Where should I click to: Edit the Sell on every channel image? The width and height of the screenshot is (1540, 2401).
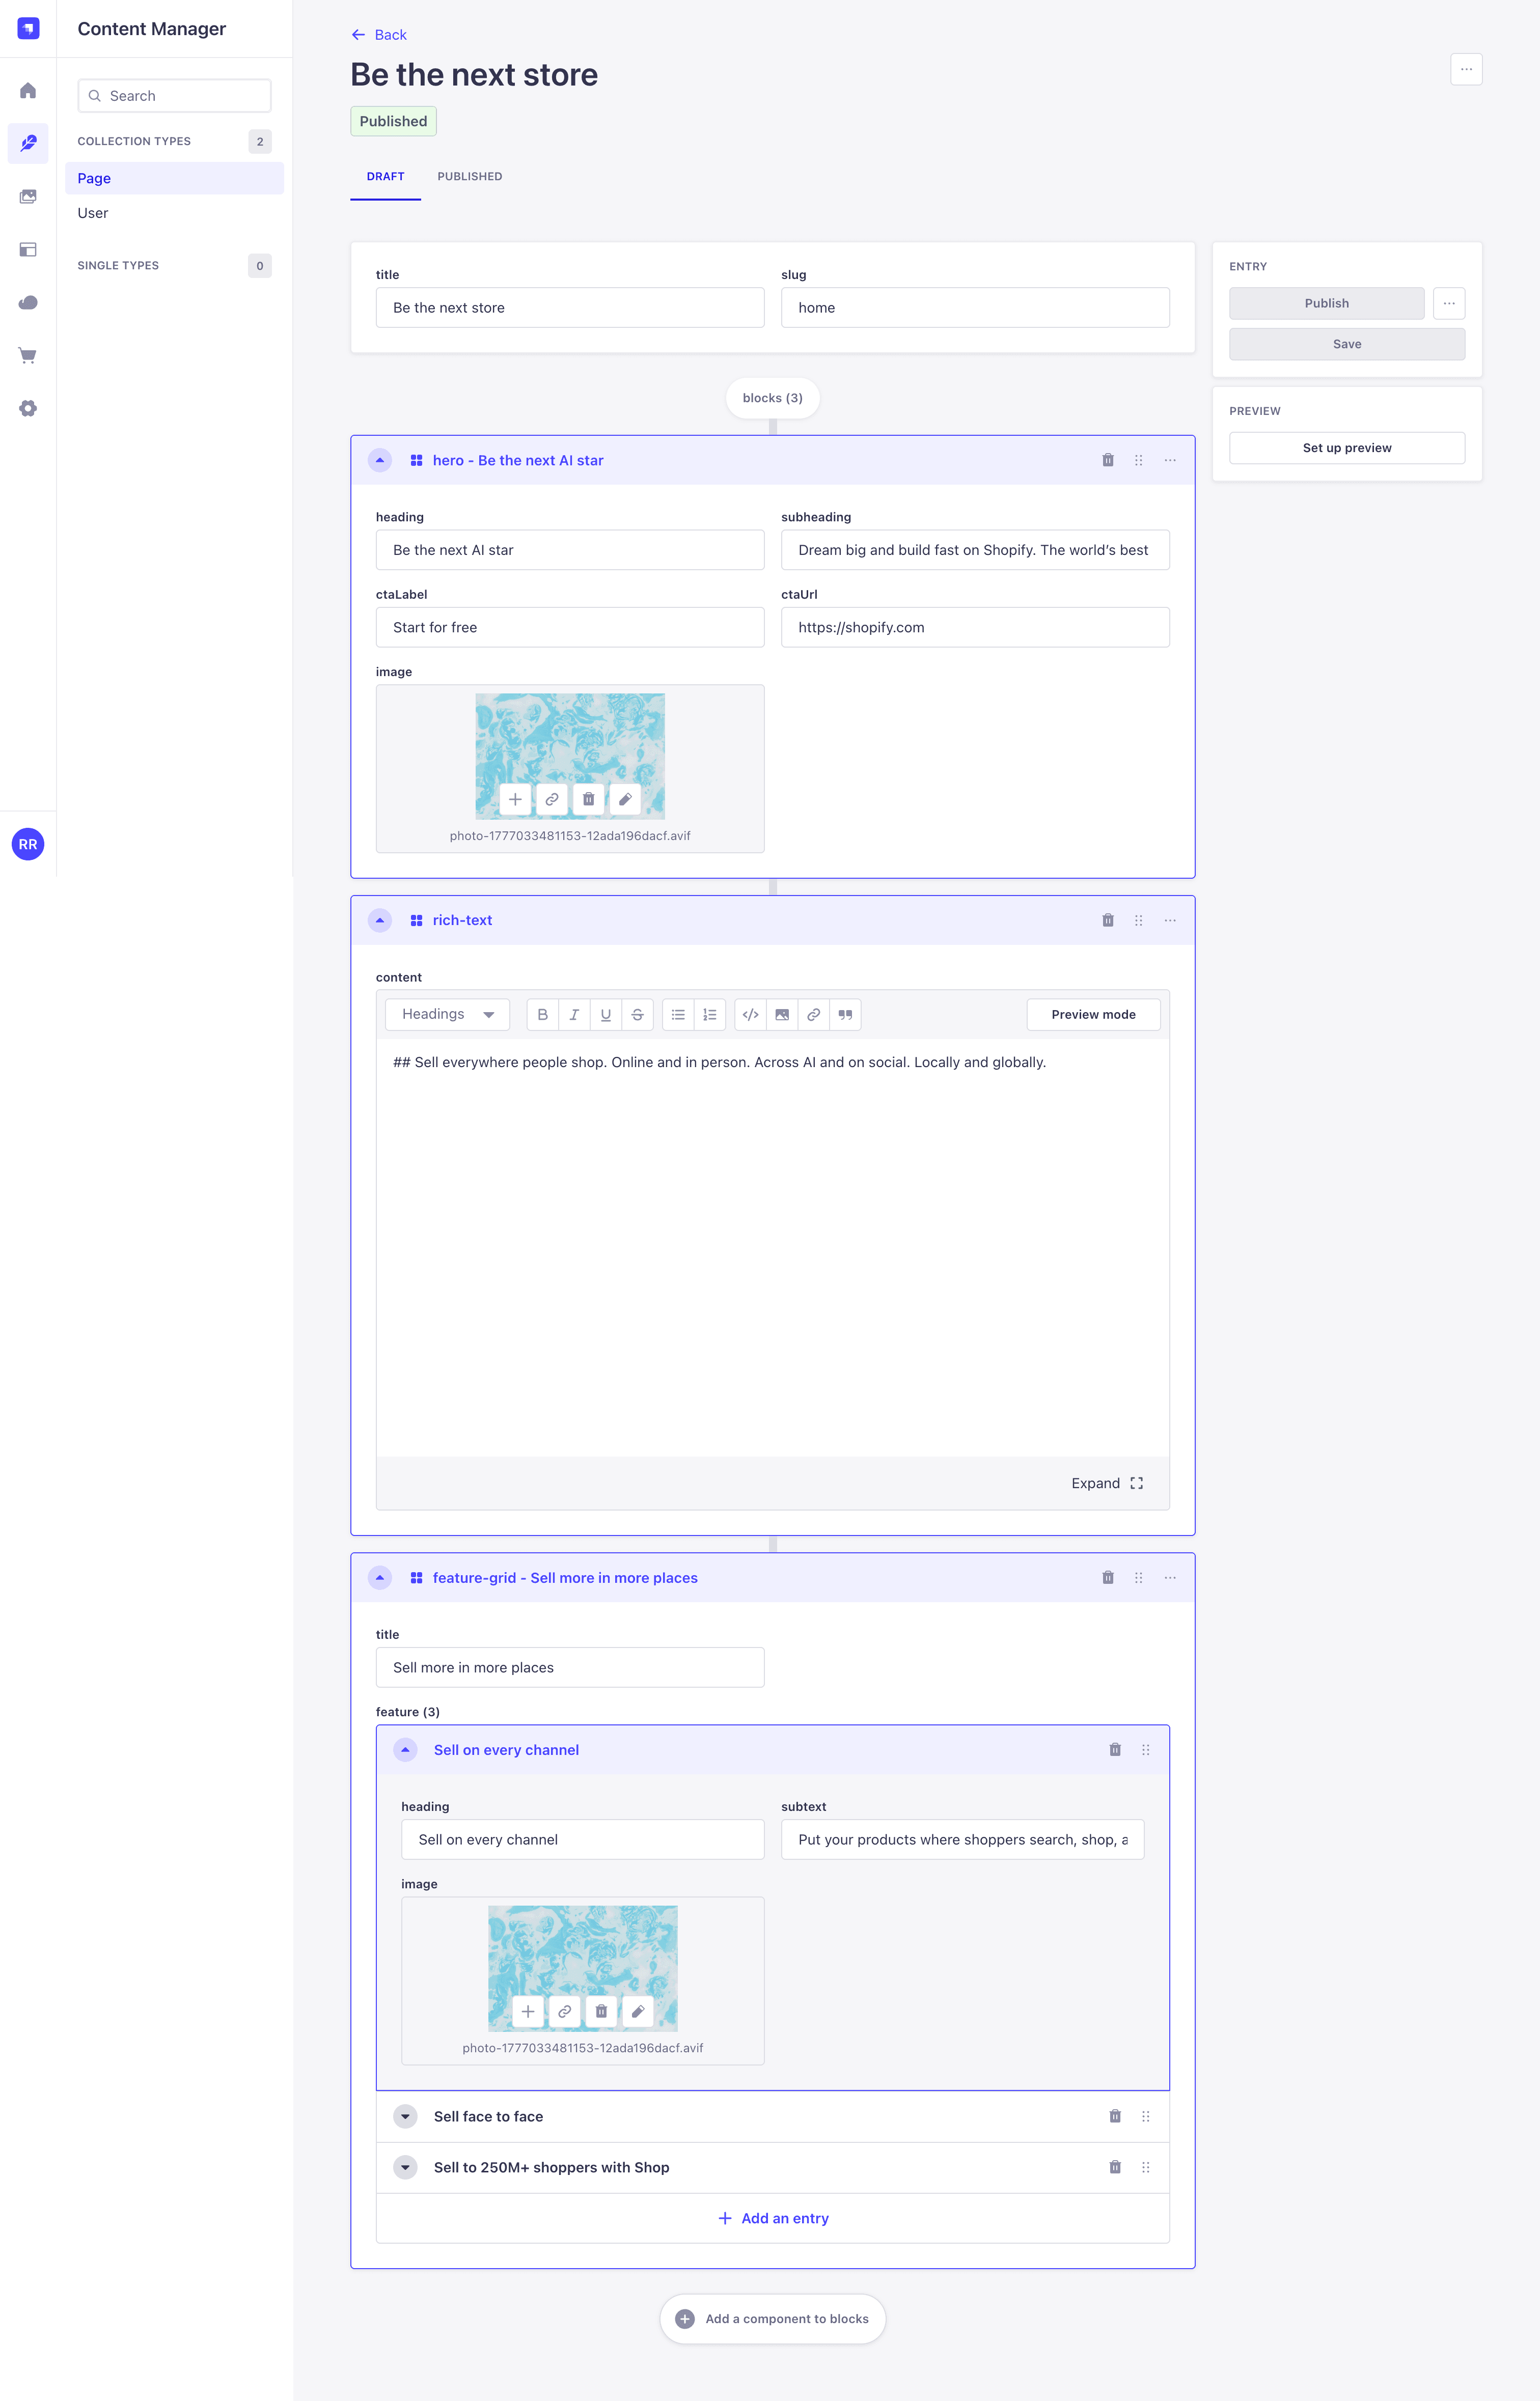coord(638,2012)
